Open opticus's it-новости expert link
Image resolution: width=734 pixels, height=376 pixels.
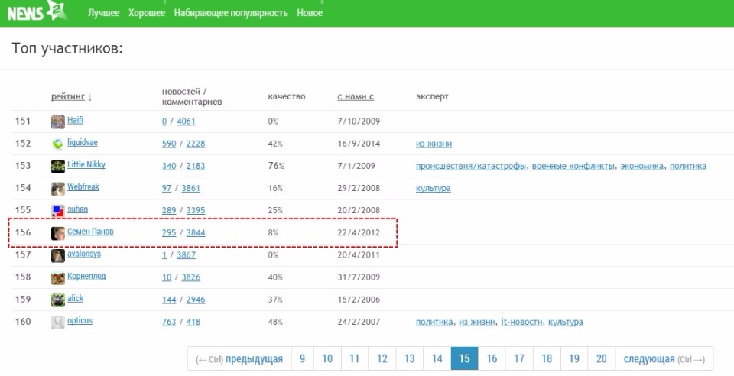(521, 322)
